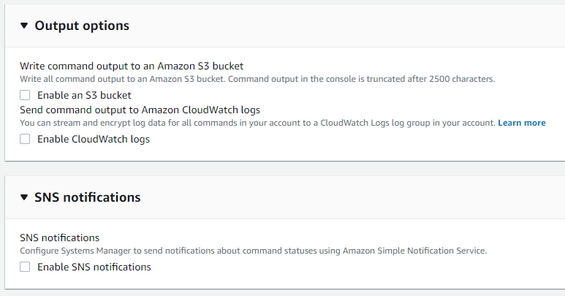Click the 'Enable SNS notifications' label text
The image size is (565, 296).
94,267
